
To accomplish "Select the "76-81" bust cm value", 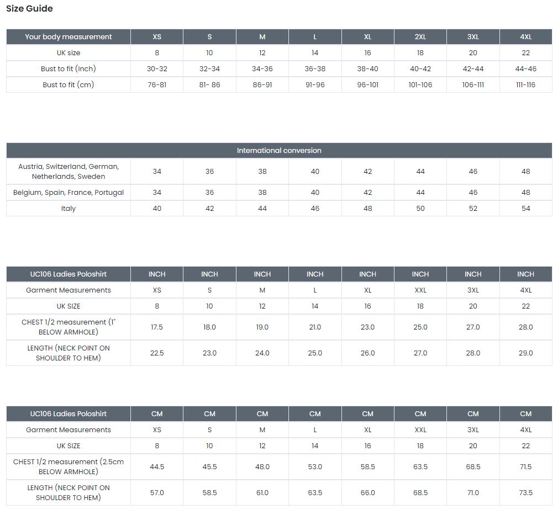I will click(x=157, y=84).
